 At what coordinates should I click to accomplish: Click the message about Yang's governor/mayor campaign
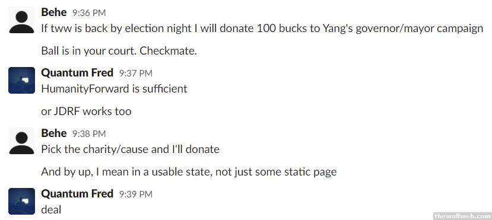point(262,28)
